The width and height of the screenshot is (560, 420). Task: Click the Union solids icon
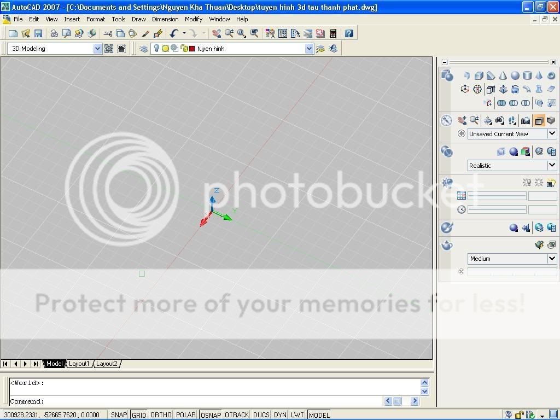pos(501,103)
